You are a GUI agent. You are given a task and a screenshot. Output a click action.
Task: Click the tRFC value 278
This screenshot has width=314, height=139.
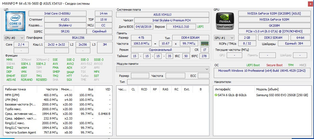[x=204, y=56]
